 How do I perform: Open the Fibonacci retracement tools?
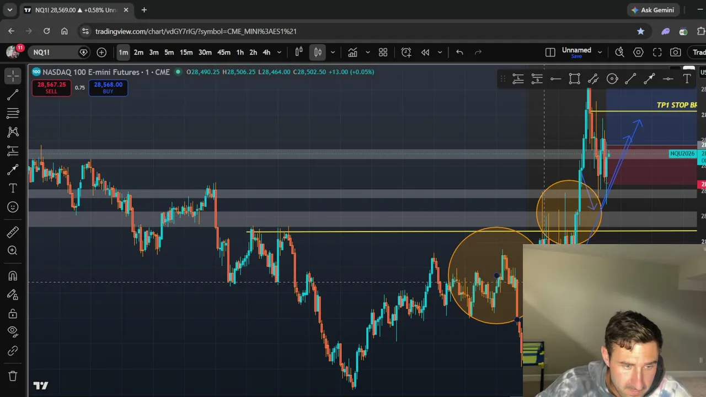click(13, 113)
